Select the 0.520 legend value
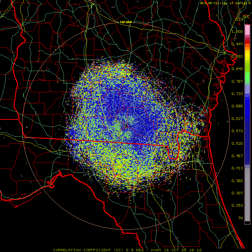252x252 pixels. tap(237, 144)
